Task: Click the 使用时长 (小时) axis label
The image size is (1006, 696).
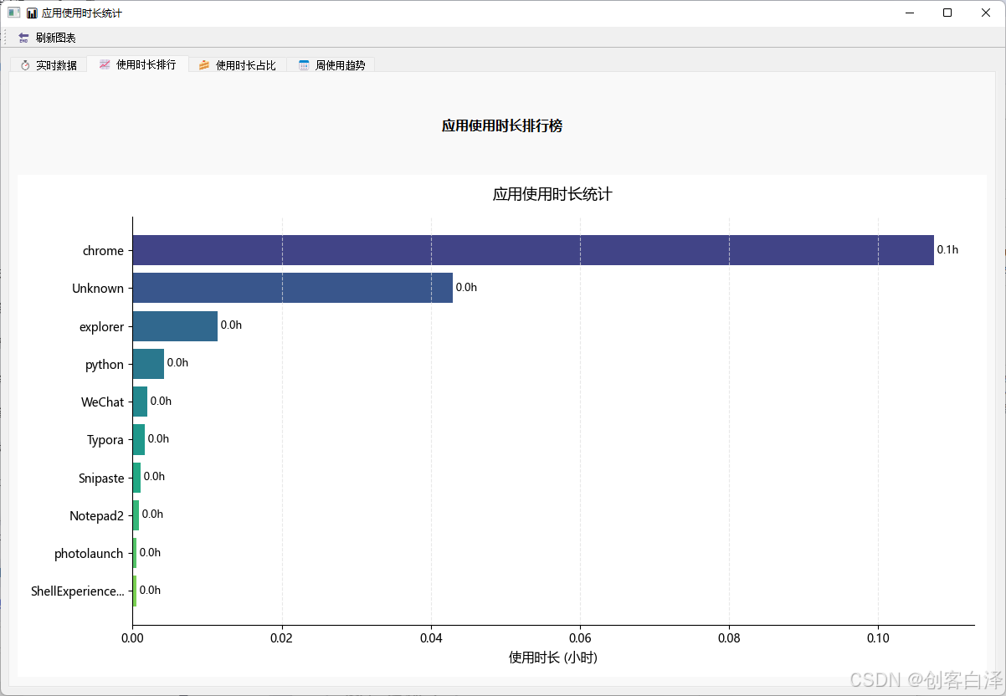Action: [x=553, y=658]
